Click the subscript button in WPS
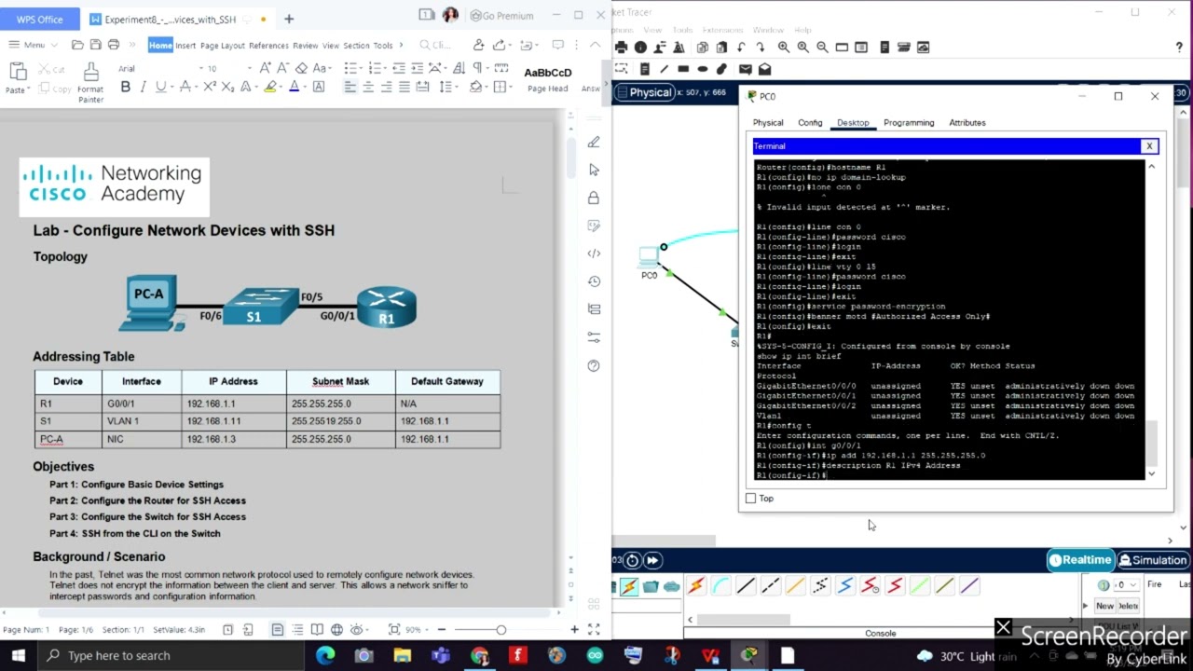 click(227, 87)
